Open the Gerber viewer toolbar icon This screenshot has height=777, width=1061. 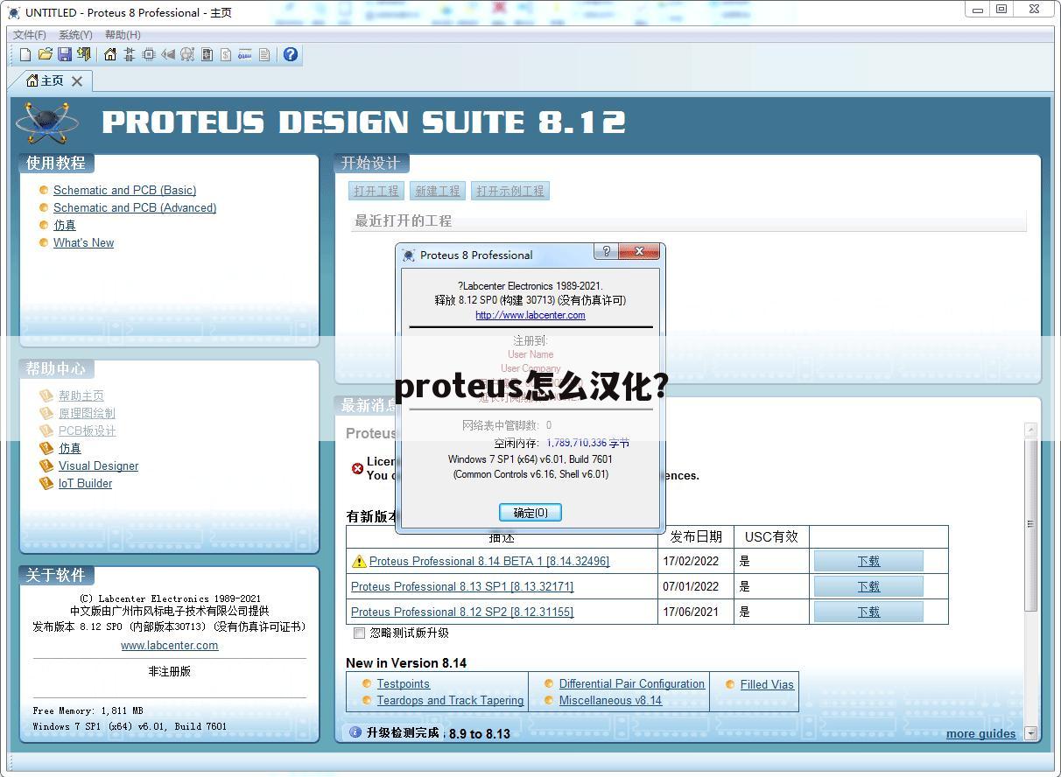[x=187, y=54]
